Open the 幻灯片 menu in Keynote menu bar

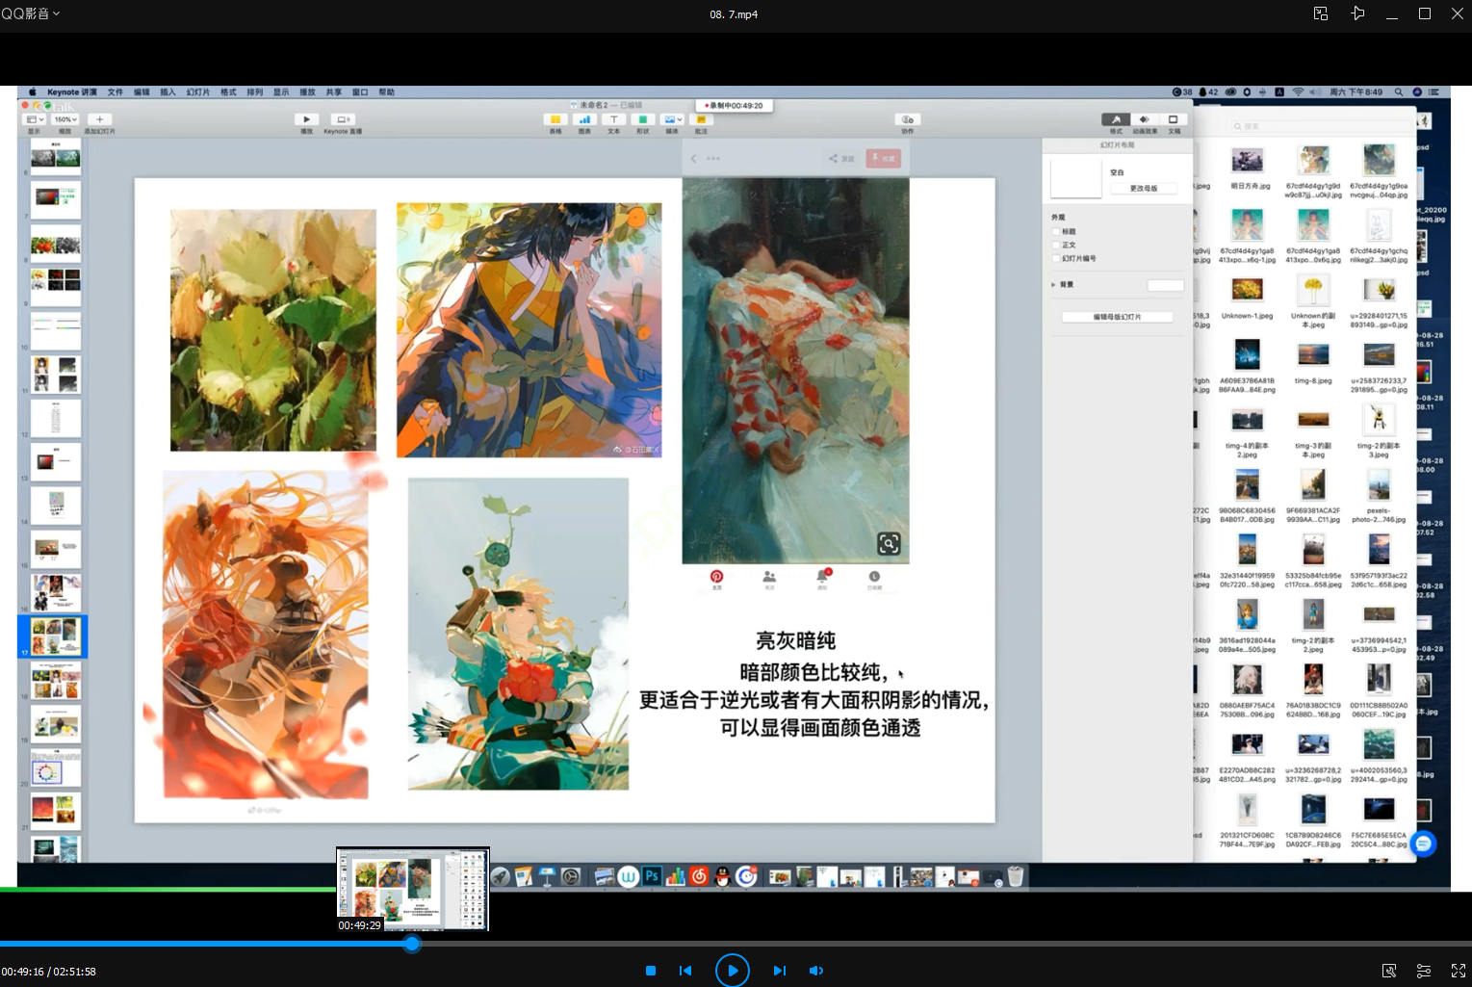198,92
